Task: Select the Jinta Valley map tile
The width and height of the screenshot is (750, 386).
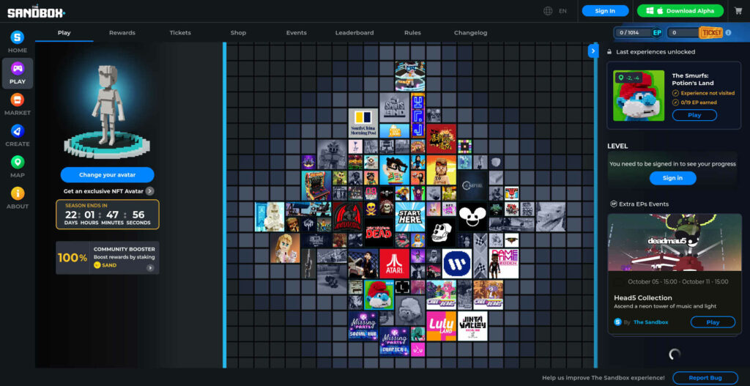Action: tap(472, 326)
